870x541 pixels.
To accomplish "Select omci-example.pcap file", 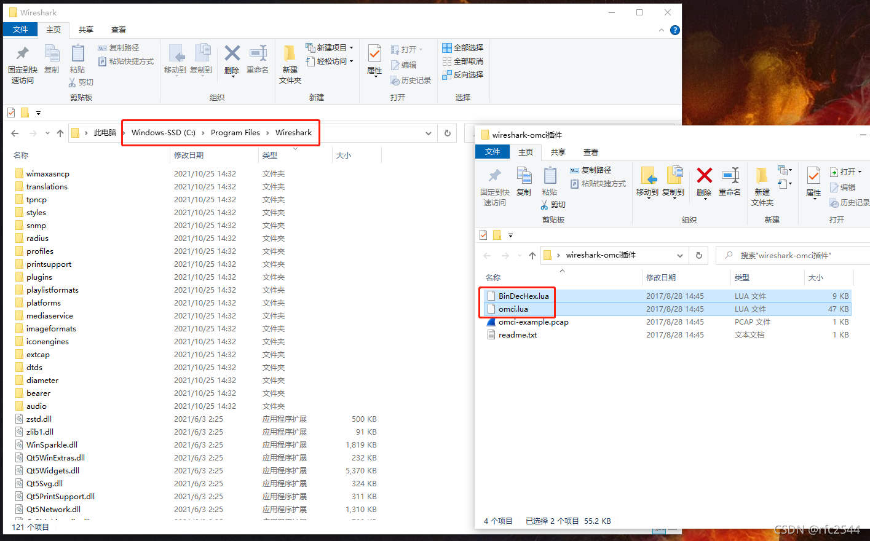I will [533, 322].
